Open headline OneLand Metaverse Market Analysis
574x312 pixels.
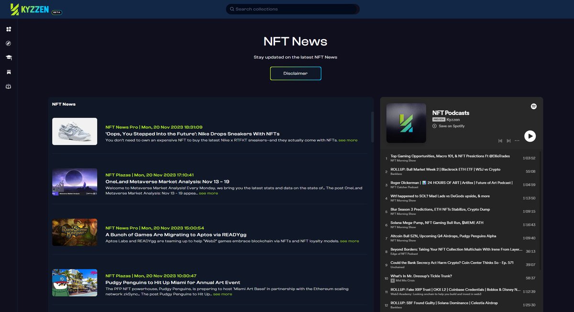pos(167,182)
